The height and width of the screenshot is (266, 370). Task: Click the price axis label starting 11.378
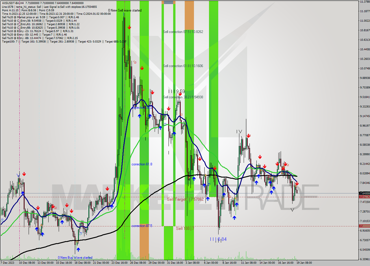365,2
